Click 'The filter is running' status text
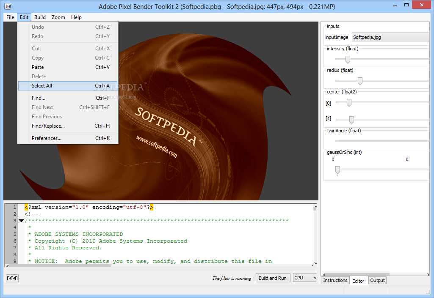 click(x=232, y=279)
